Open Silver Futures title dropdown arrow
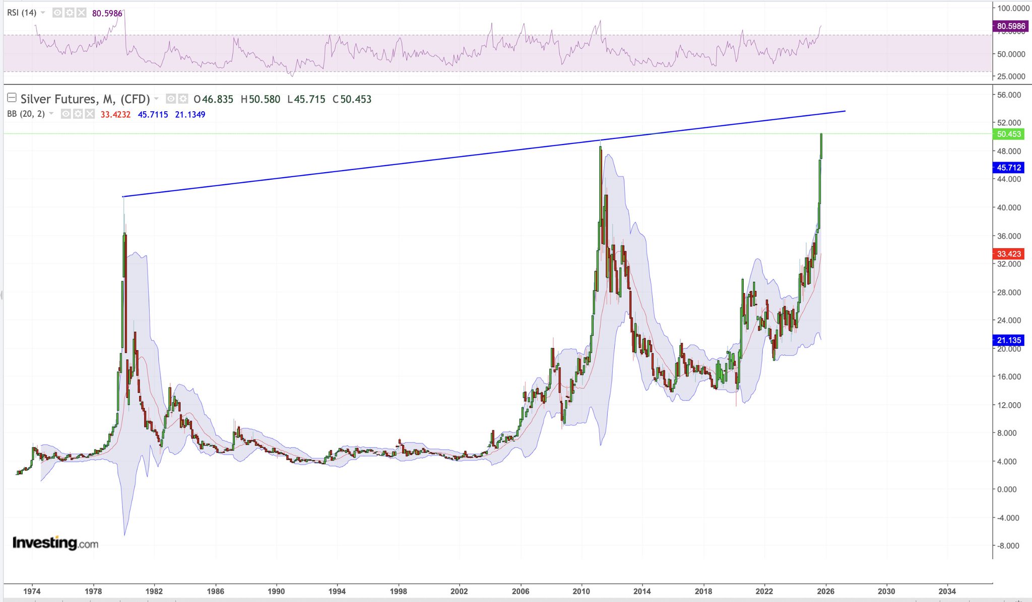The width and height of the screenshot is (1032, 602). 157,99
